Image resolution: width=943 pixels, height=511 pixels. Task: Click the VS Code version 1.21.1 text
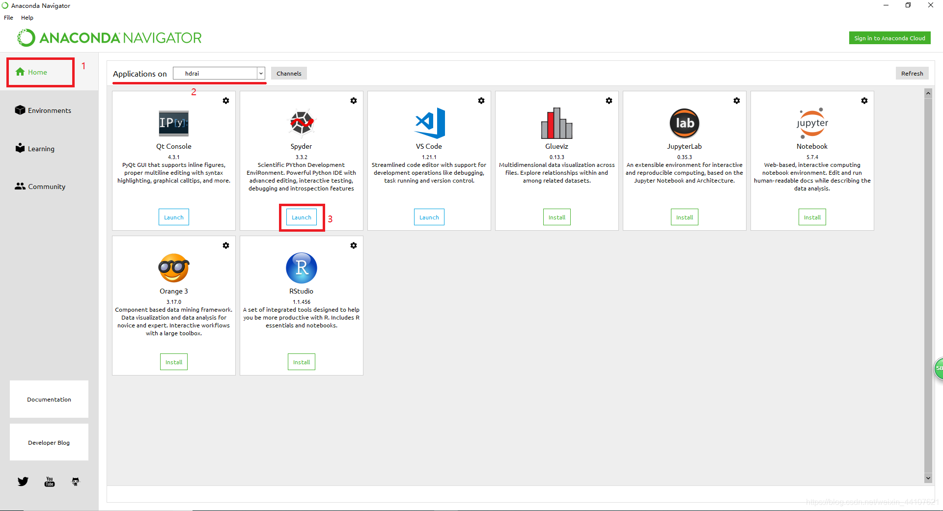(x=429, y=157)
